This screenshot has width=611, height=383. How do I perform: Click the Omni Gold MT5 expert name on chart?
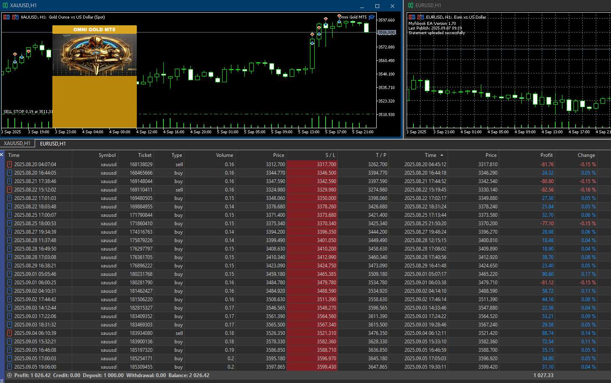pyautogui.click(x=353, y=17)
